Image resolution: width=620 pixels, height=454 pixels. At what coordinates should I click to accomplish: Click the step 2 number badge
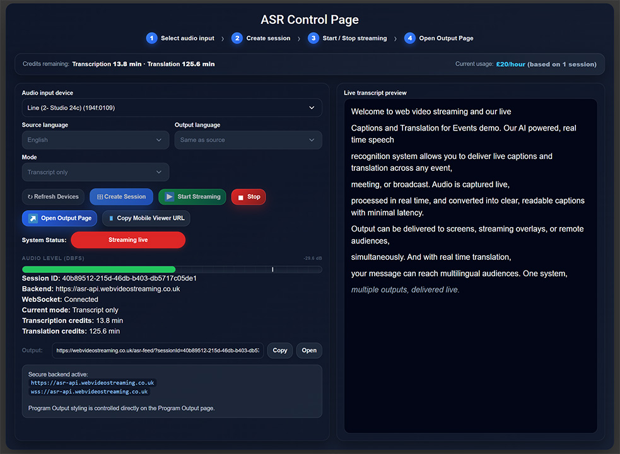click(237, 38)
